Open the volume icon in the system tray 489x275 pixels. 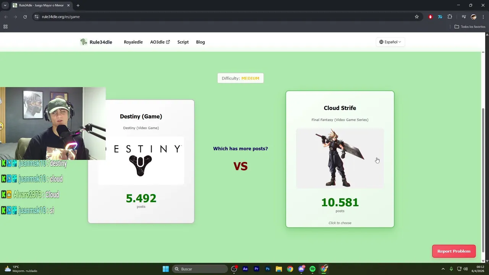click(465, 269)
